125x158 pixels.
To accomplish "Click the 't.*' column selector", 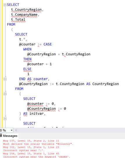I will (x=22, y=39).
